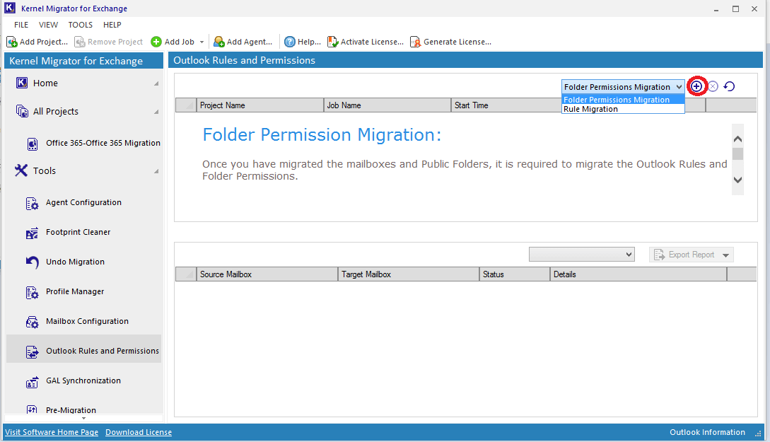This screenshot has width=770, height=442.
Task: Open the HELP menu
Action: 112,25
